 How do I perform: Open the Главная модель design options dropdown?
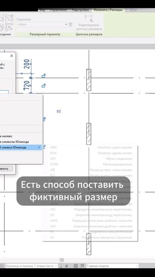112,266
